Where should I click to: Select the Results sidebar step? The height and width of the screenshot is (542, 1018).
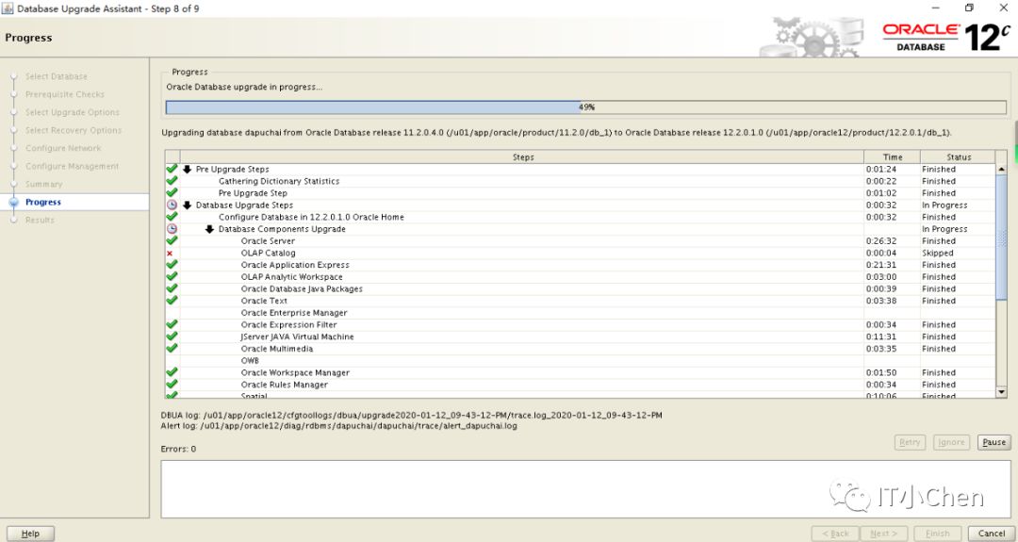[x=40, y=220]
